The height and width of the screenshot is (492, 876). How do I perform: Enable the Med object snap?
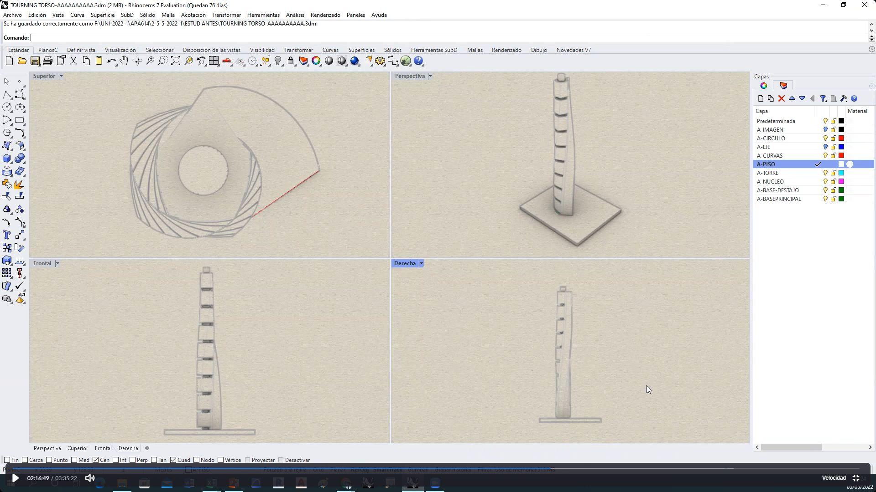tap(74, 460)
